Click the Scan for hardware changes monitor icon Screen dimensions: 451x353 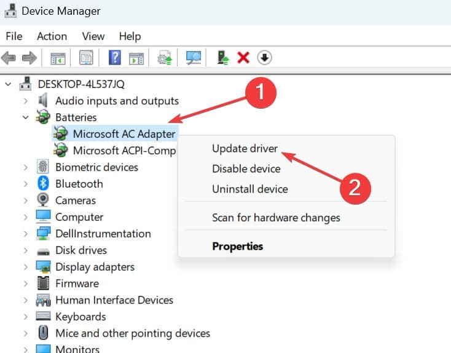pos(194,58)
